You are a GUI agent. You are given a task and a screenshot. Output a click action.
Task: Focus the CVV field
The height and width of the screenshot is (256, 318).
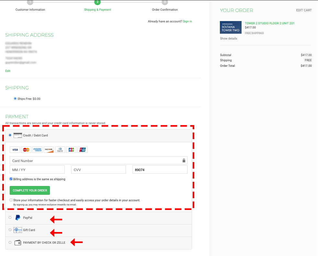98,169
